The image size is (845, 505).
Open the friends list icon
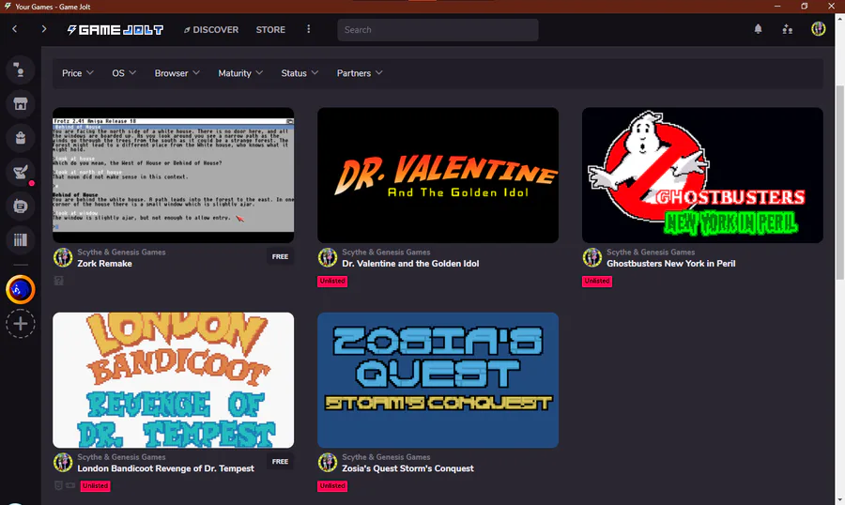(x=788, y=29)
